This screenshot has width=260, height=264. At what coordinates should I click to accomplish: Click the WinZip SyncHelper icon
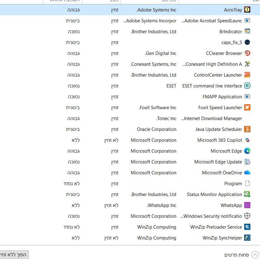[x=247, y=238]
